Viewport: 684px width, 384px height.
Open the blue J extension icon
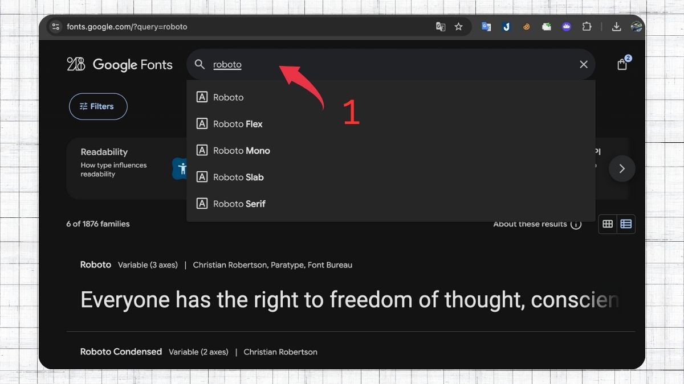tap(506, 27)
